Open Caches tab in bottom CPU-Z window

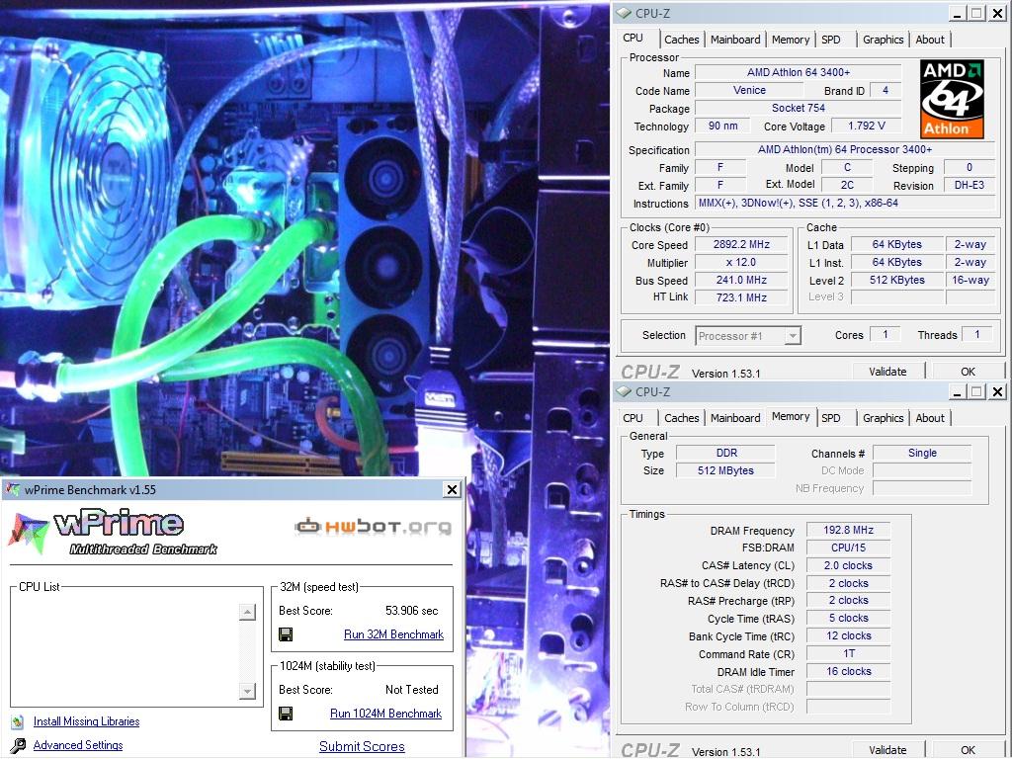(682, 418)
